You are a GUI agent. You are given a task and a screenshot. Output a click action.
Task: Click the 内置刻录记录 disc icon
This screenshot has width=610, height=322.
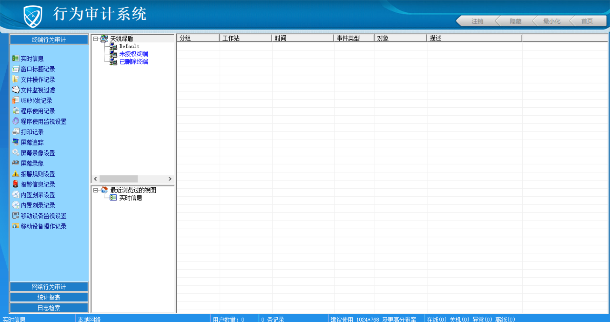(x=15, y=205)
